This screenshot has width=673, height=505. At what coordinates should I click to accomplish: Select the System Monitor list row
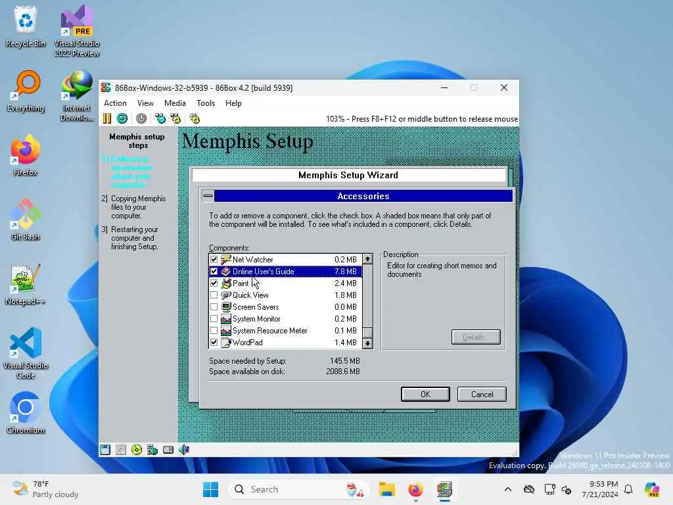coord(285,319)
